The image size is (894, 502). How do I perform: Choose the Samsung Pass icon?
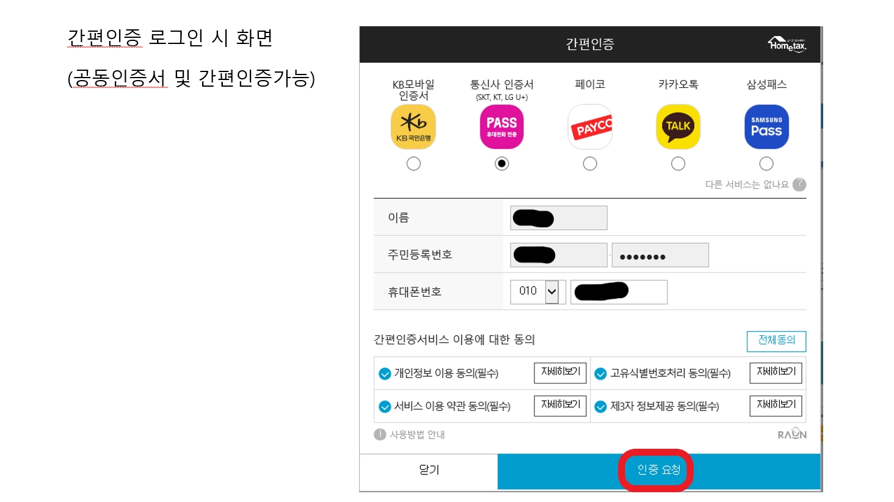click(766, 127)
